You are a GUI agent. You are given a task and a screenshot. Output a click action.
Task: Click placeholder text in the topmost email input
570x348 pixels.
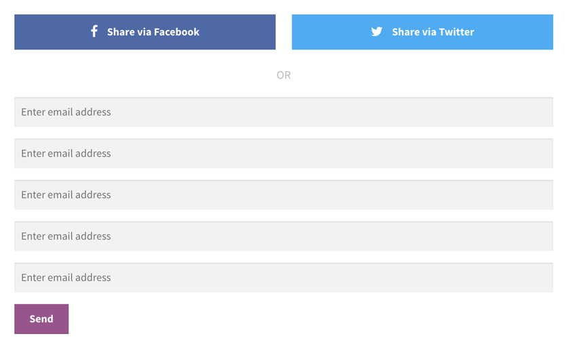[x=66, y=112]
